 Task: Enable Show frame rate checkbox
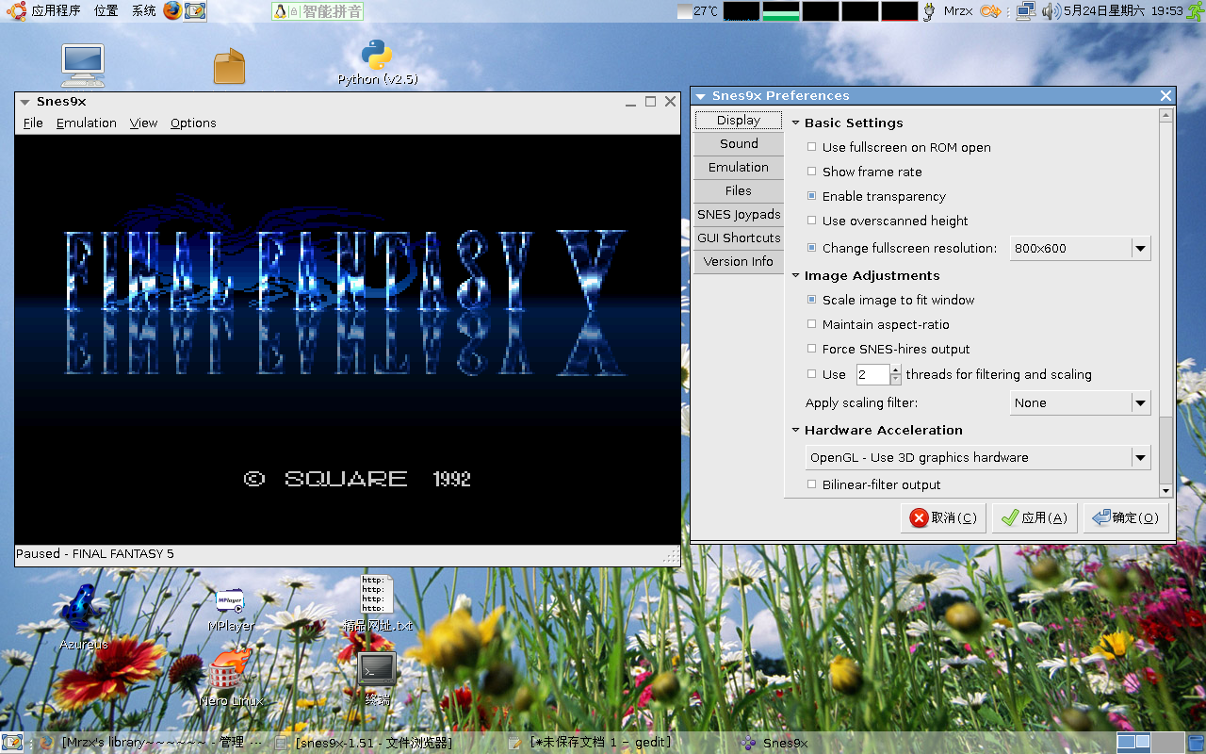tap(812, 172)
